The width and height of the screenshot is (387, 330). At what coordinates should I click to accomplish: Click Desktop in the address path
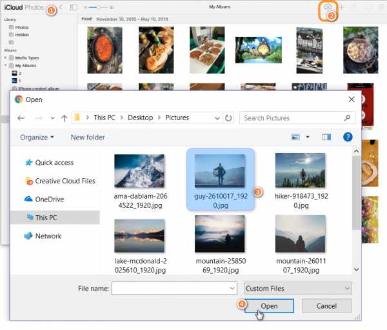point(140,118)
